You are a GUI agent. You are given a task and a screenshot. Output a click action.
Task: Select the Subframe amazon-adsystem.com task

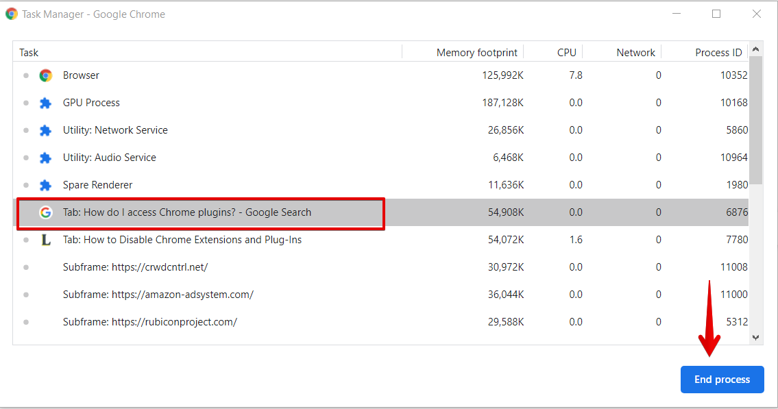coord(158,295)
